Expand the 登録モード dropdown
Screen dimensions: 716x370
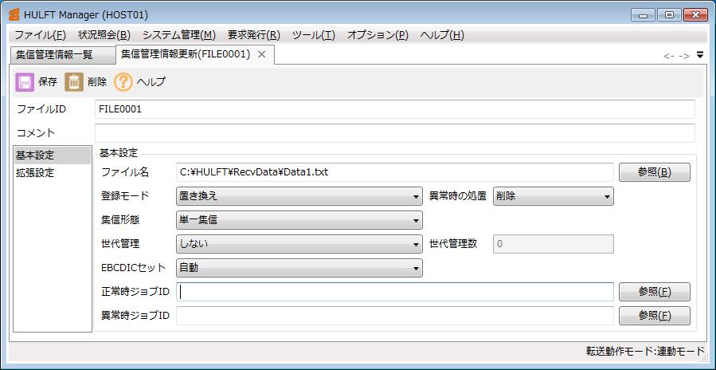[299, 197]
